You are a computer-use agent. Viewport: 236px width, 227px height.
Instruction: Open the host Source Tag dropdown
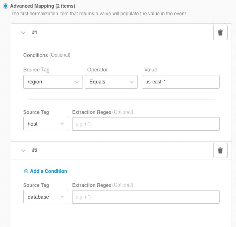click(x=46, y=124)
